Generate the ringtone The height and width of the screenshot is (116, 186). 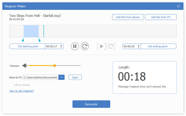[x=91, y=104]
